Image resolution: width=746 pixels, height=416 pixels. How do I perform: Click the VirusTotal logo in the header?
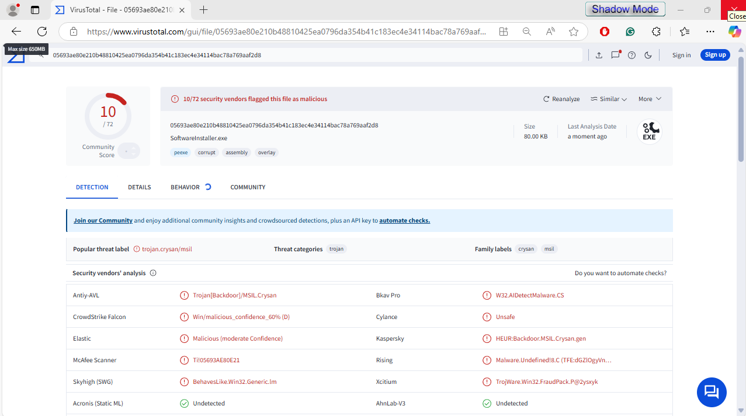[16, 58]
